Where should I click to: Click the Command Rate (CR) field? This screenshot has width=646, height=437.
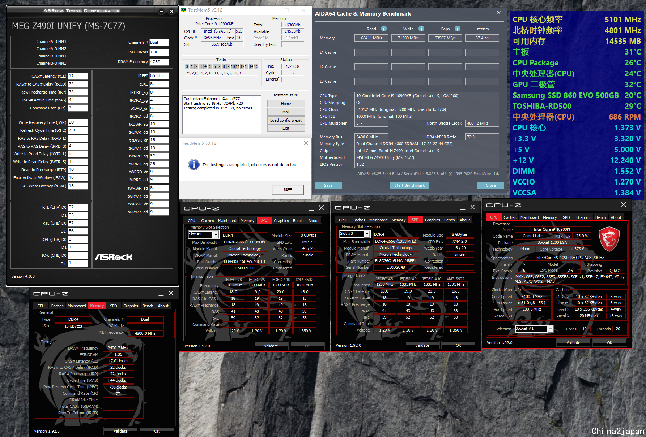[78, 108]
